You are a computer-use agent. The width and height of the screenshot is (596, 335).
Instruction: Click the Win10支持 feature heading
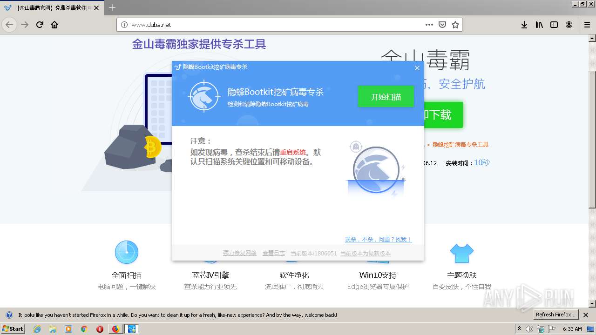click(378, 275)
